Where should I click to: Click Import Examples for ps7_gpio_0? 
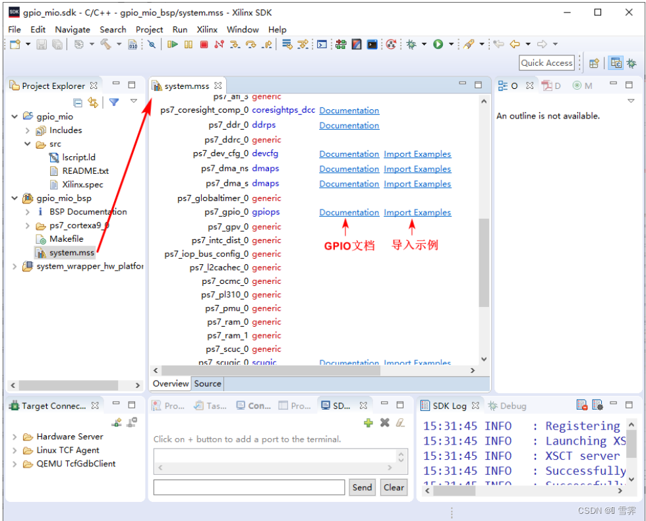(417, 212)
